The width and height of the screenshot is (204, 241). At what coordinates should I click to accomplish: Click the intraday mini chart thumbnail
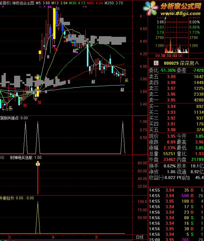[x=176, y=36]
